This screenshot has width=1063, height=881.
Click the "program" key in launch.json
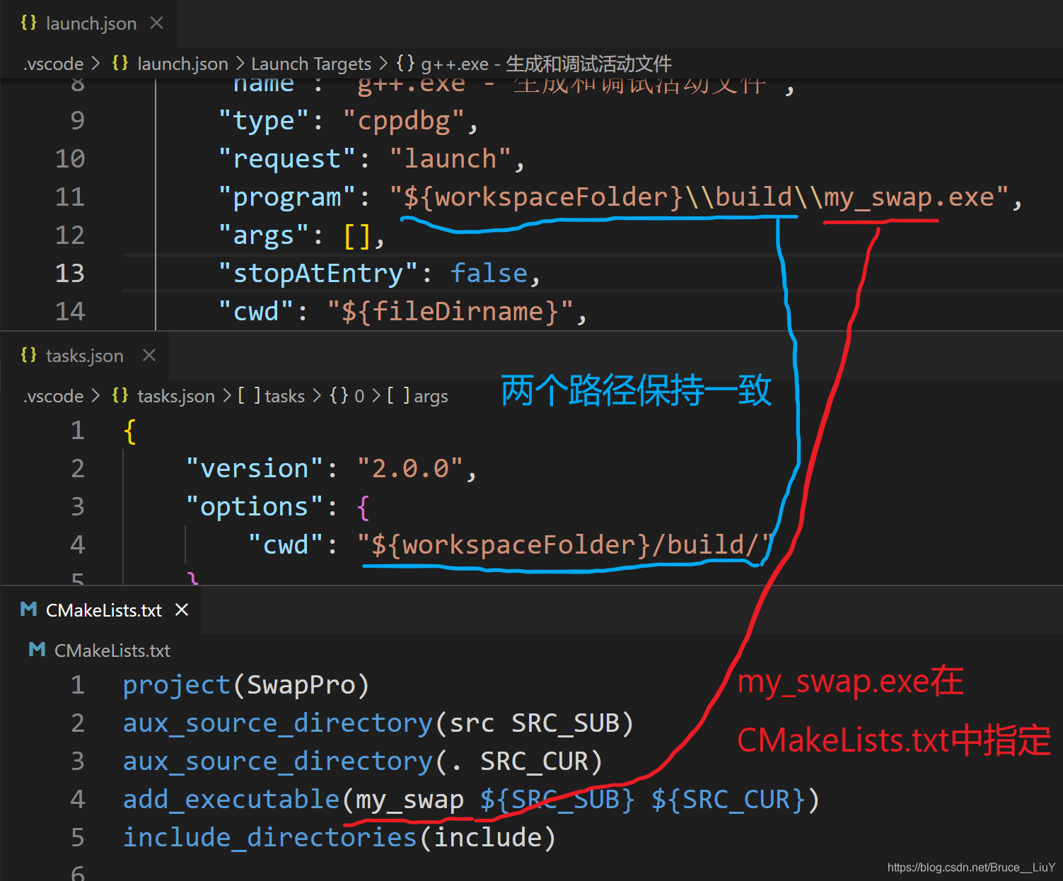pyautogui.click(x=286, y=197)
